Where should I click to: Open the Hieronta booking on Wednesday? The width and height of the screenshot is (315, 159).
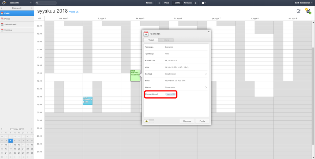135,75
